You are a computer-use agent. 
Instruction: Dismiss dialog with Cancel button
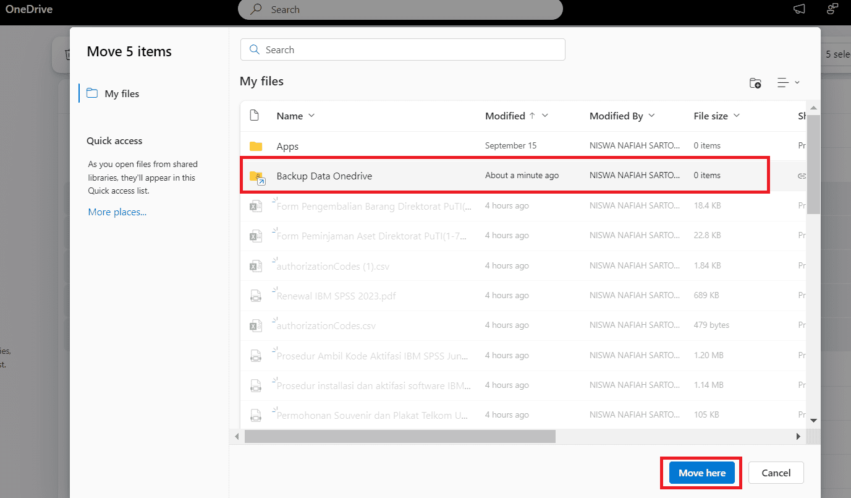click(776, 473)
